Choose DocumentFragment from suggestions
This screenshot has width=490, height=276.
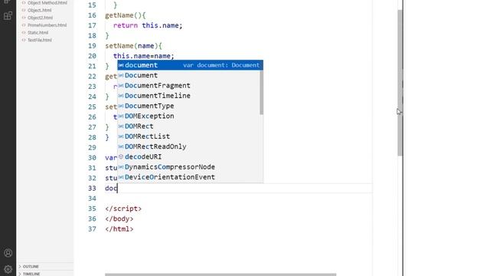coord(188,85)
